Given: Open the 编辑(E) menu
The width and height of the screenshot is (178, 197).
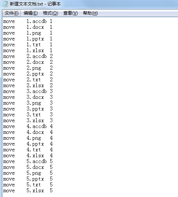Looking at the screenshot, I should pos(31,13).
